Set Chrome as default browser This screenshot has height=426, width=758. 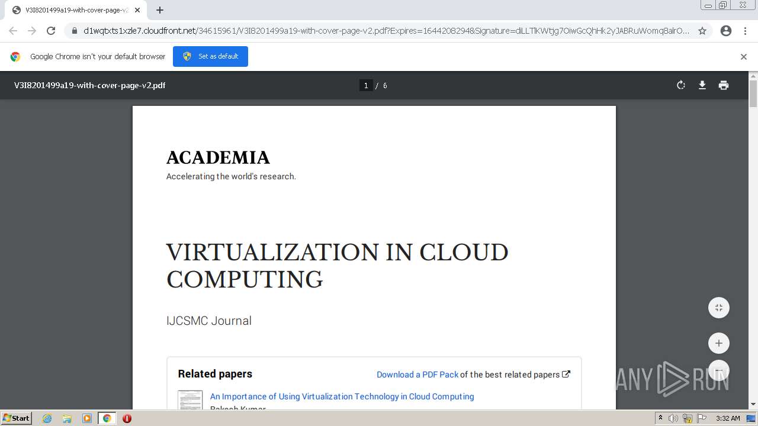click(210, 56)
